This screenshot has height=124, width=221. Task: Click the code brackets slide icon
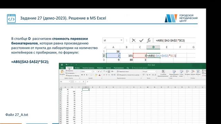[x=11, y=18]
